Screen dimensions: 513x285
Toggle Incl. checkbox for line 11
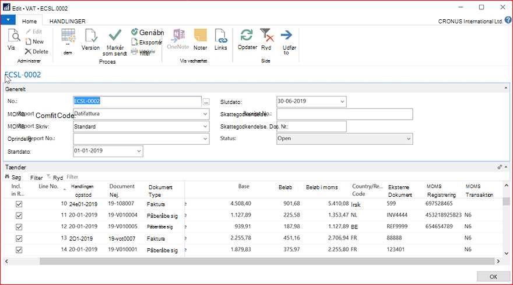click(x=19, y=216)
